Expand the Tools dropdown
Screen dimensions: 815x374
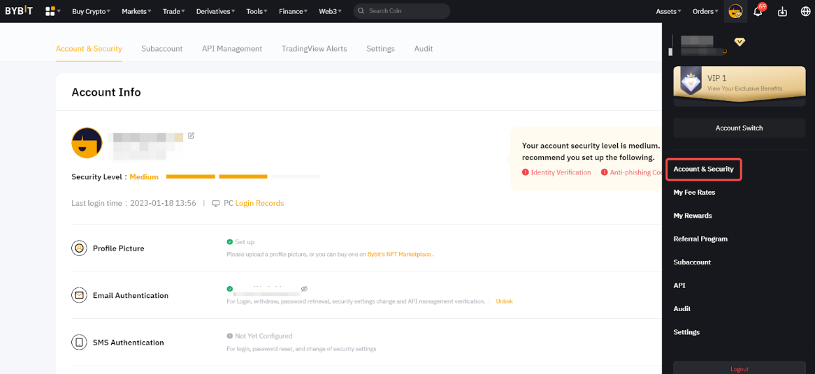(257, 11)
